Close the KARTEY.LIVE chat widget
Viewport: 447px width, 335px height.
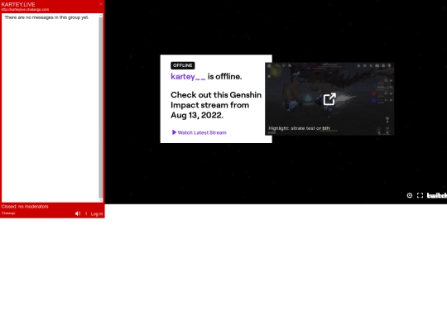101,4
